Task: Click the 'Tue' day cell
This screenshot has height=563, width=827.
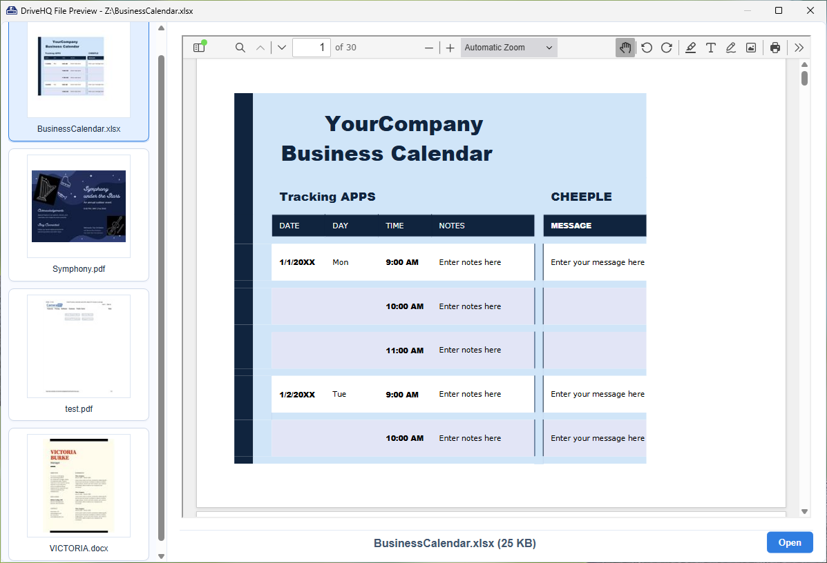Action: tap(339, 394)
